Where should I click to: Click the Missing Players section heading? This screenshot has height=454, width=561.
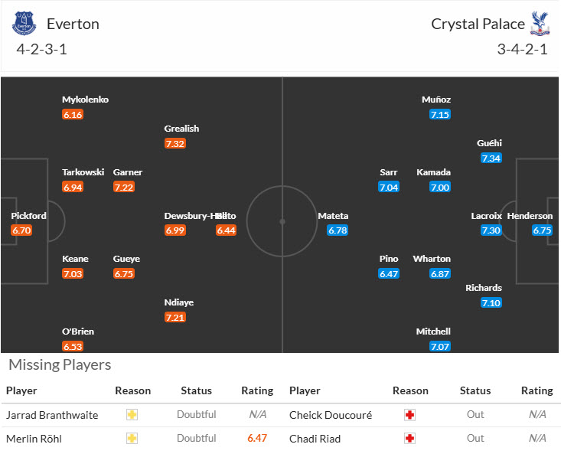click(x=60, y=365)
